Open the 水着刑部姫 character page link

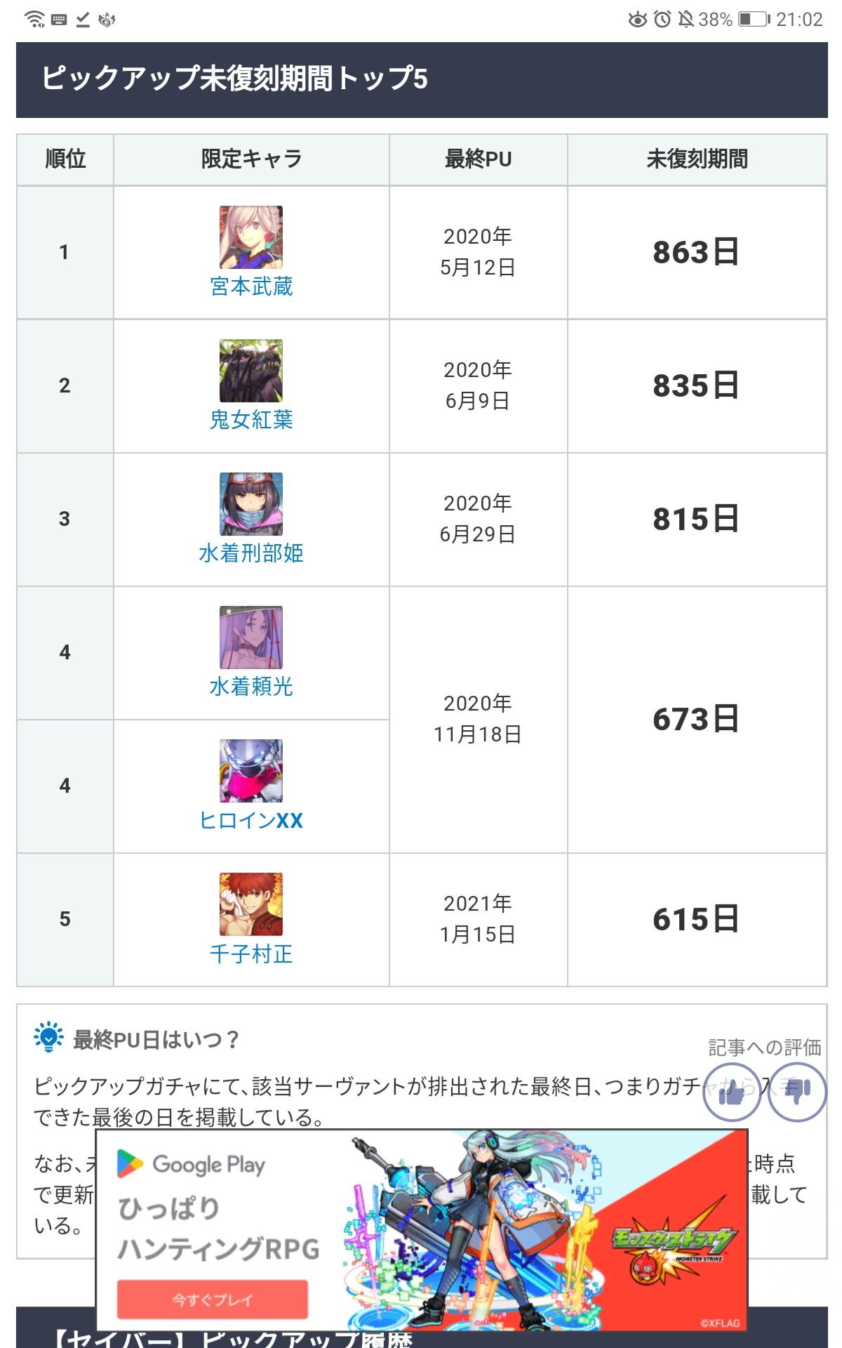[251, 553]
